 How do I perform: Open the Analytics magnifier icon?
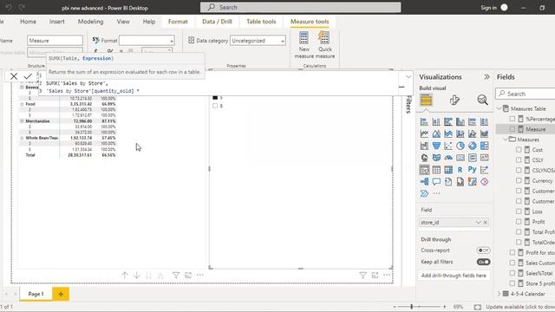[482, 101]
